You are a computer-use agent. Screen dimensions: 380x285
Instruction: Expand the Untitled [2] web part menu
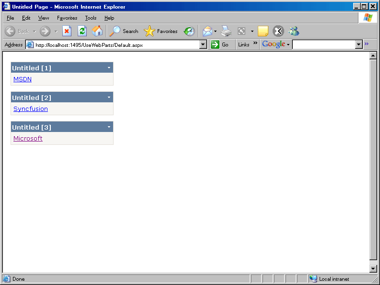[x=109, y=98]
